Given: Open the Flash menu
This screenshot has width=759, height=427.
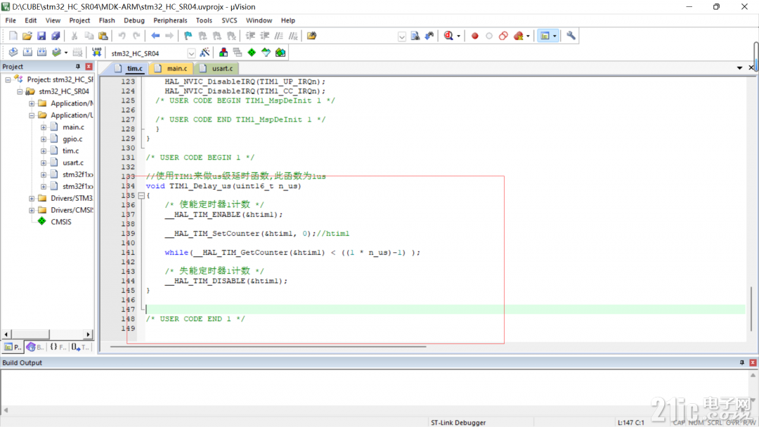Looking at the screenshot, I should coord(107,20).
